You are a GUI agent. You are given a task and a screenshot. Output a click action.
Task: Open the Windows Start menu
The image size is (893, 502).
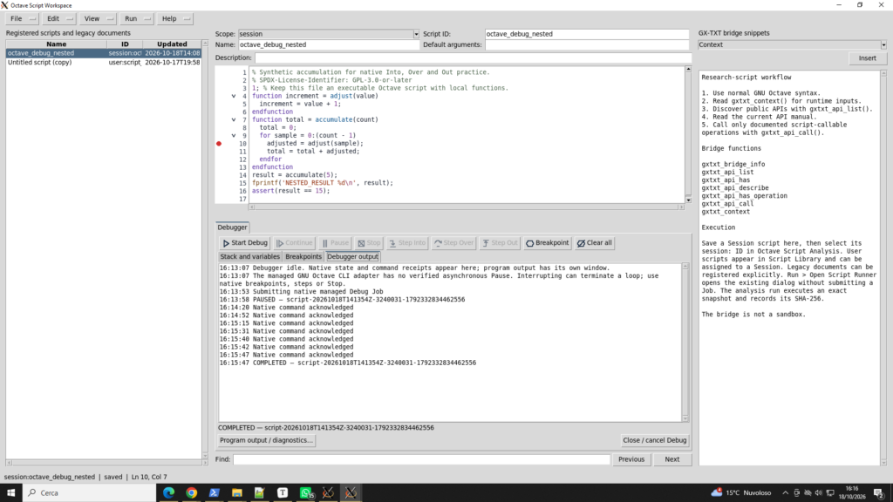click(10, 493)
